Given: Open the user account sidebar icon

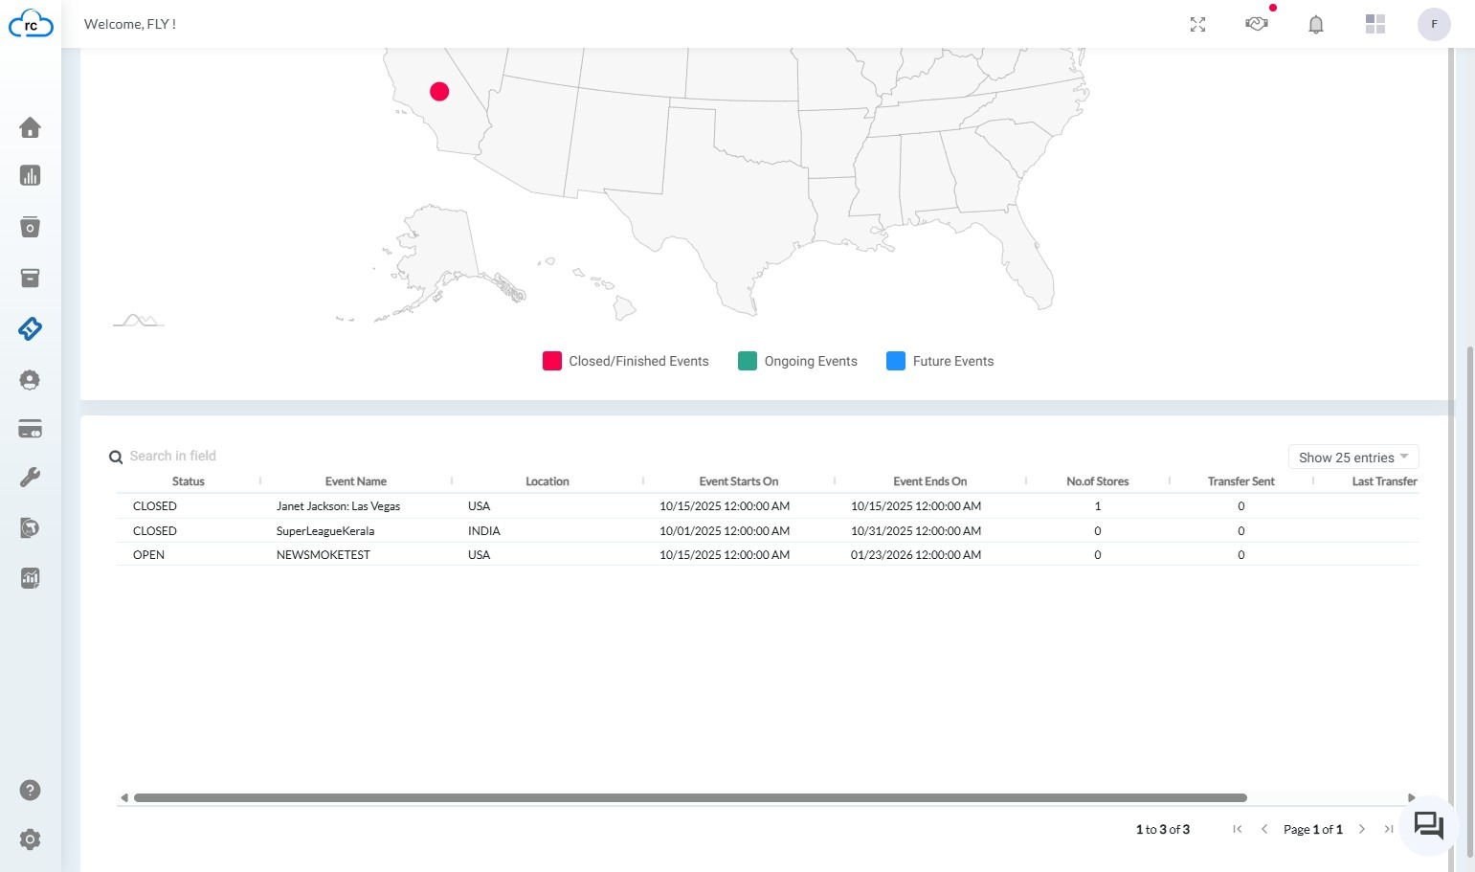Looking at the screenshot, I should coord(30,380).
